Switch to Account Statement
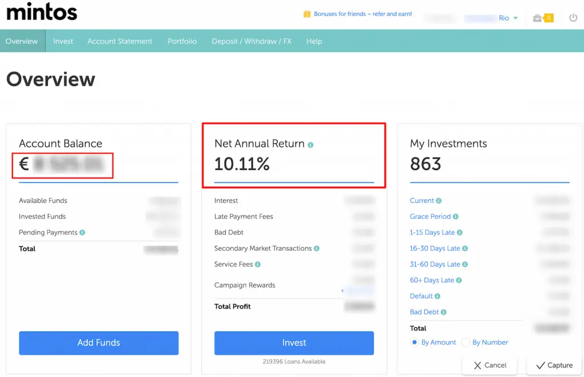The image size is (584, 377). click(x=120, y=40)
